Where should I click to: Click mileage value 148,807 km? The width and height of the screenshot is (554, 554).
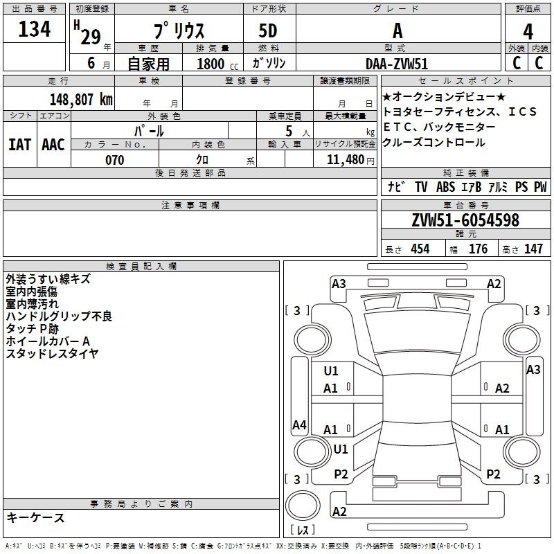(x=81, y=100)
